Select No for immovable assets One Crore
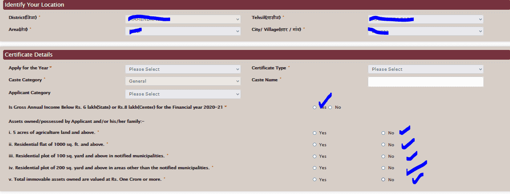The height and width of the screenshot is (194, 510). click(383, 179)
